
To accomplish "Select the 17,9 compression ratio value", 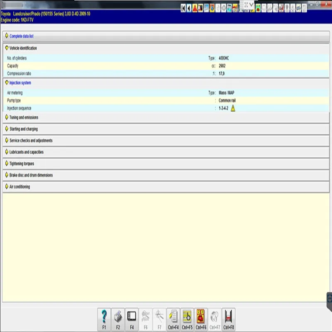I will [x=222, y=73].
